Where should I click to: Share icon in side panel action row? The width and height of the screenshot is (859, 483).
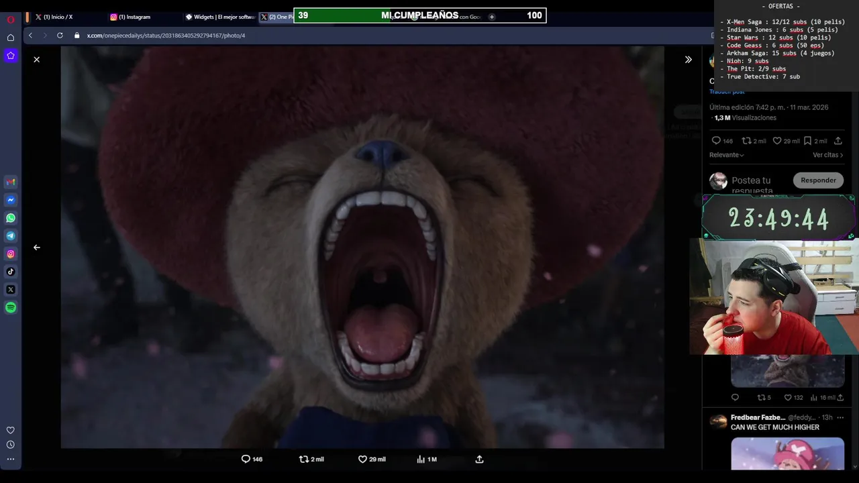838,141
